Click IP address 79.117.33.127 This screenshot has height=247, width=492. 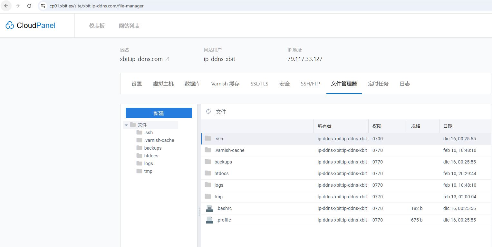(305, 59)
